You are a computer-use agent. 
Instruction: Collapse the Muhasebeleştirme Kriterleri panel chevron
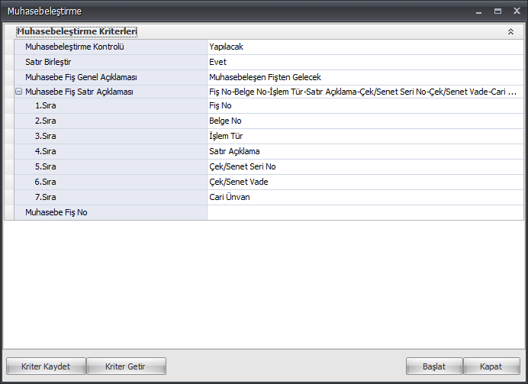pyautogui.click(x=510, y=31)
